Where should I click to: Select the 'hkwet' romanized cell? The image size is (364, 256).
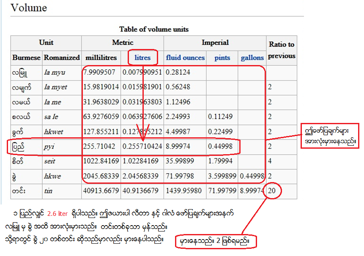(54, 132)
